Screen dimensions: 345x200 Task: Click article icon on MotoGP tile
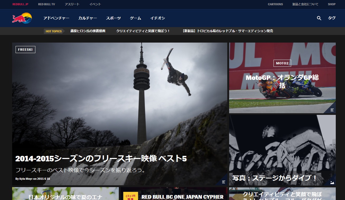(x=332, y=110)
